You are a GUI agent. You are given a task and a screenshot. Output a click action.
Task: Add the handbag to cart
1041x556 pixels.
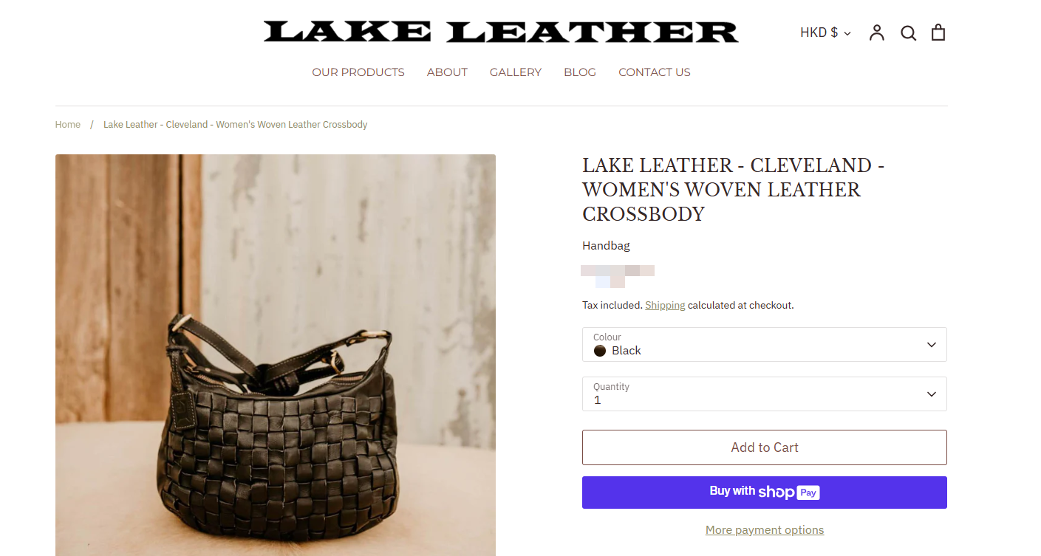point(764,447)
